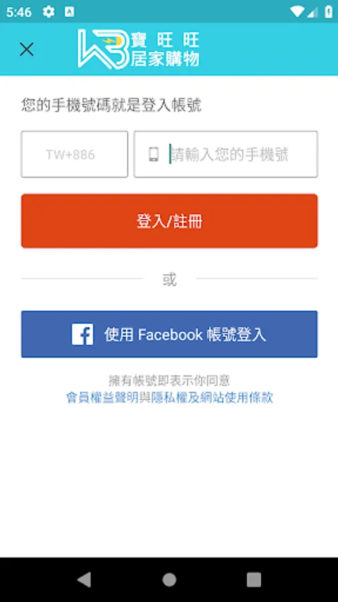Tap the settings gear in the status bar
Viewport: 338px width, 602px height.
[x=48, y=12]
